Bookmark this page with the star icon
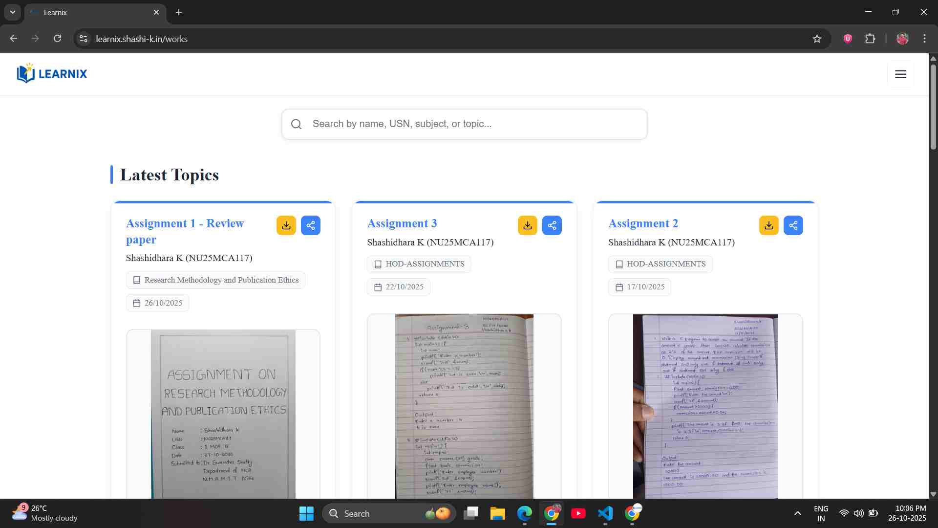This screenshot has width=938, height=528. click(x=817, y=39)
